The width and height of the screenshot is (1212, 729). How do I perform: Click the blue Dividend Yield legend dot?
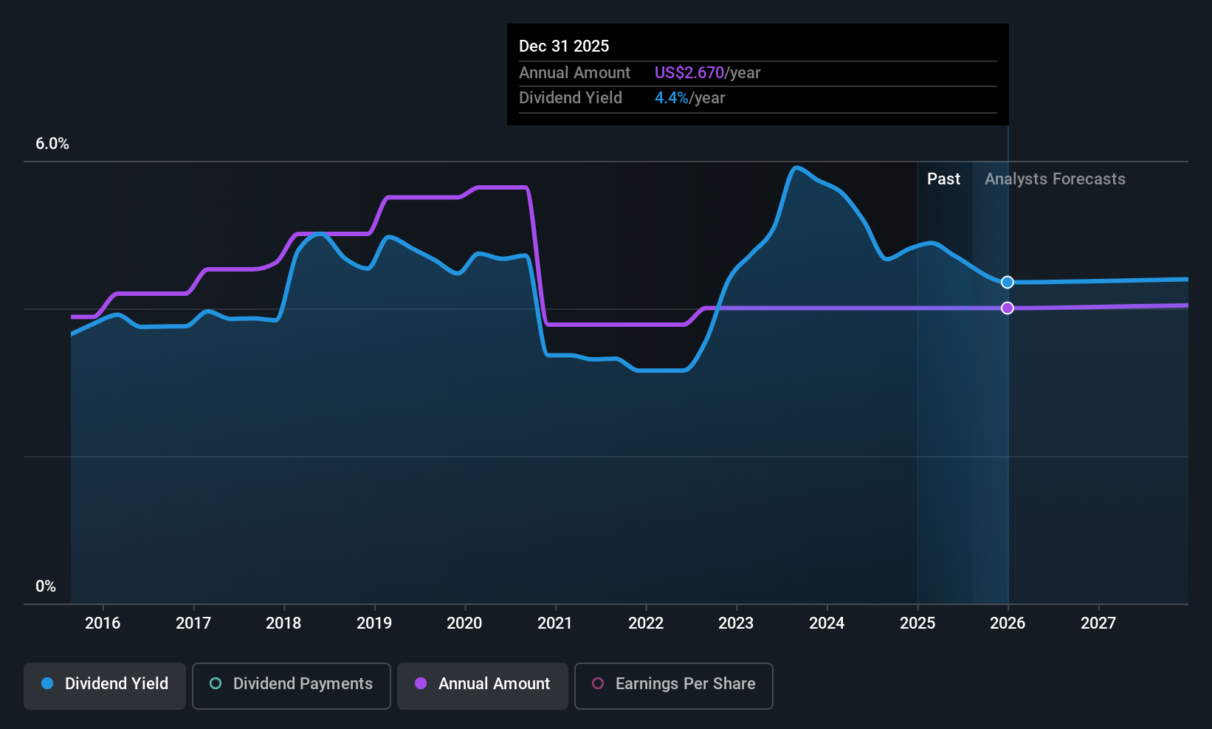click(x=47, y=683)
